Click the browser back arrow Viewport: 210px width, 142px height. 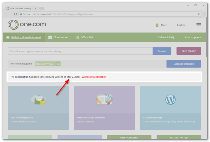coord(6,14)
